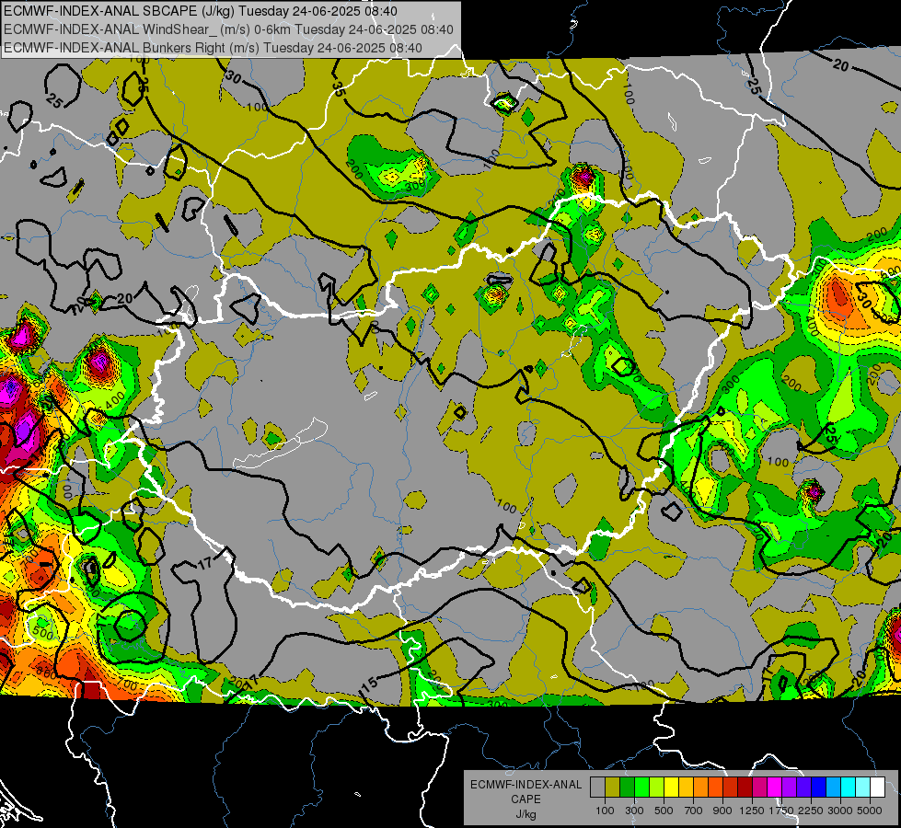Click the legend value 5000
The height and width of the screenshot is (828, 901).
[x=870, y=811]
